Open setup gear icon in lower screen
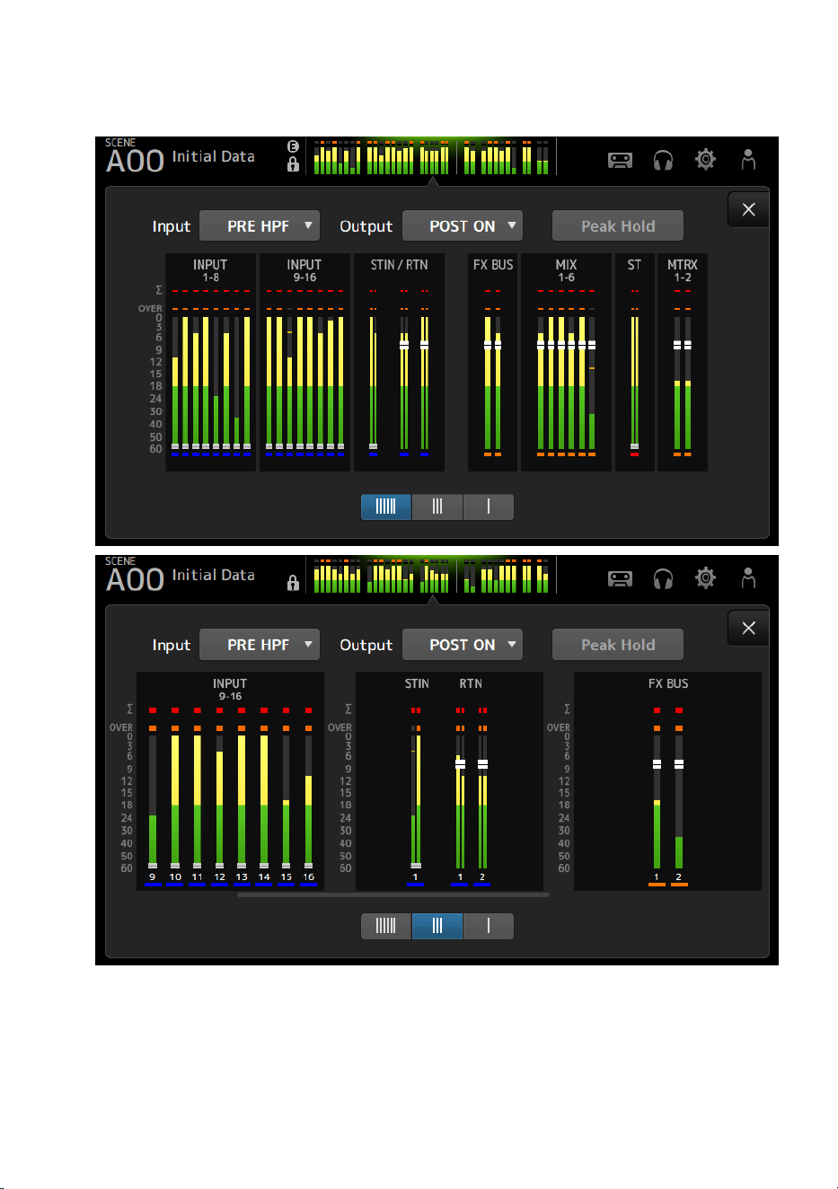The width and height of the screenshot is (838, 1189). [706, 578]
